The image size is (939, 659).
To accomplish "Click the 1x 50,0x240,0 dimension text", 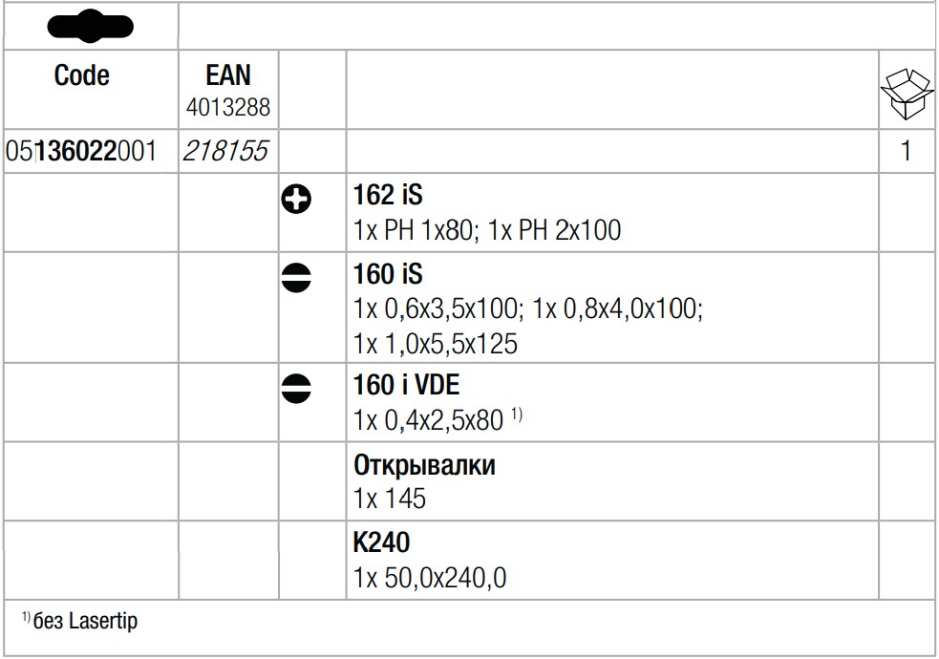I will pos(429,578).
